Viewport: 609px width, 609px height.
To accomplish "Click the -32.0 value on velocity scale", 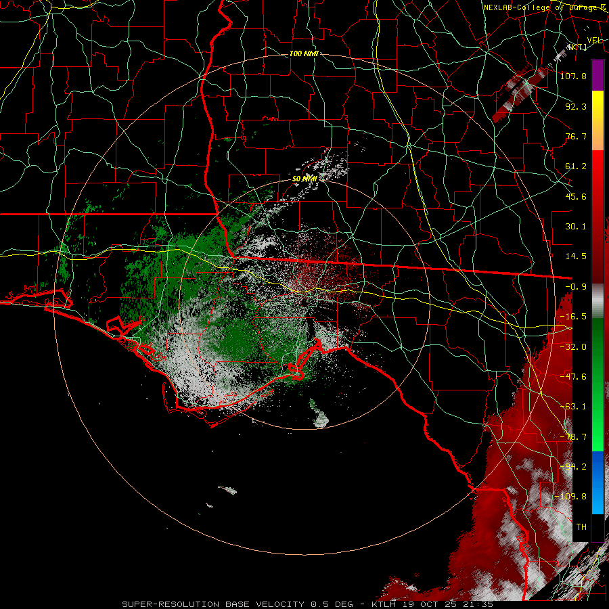I will pos(573,347).
